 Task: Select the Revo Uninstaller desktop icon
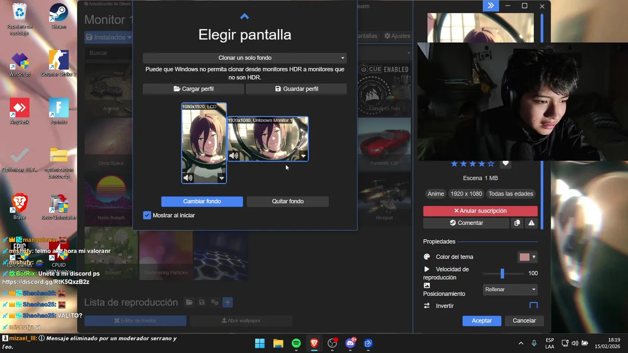(59, 206)
